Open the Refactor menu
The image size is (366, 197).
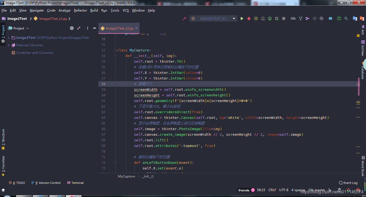click(80, 10)
